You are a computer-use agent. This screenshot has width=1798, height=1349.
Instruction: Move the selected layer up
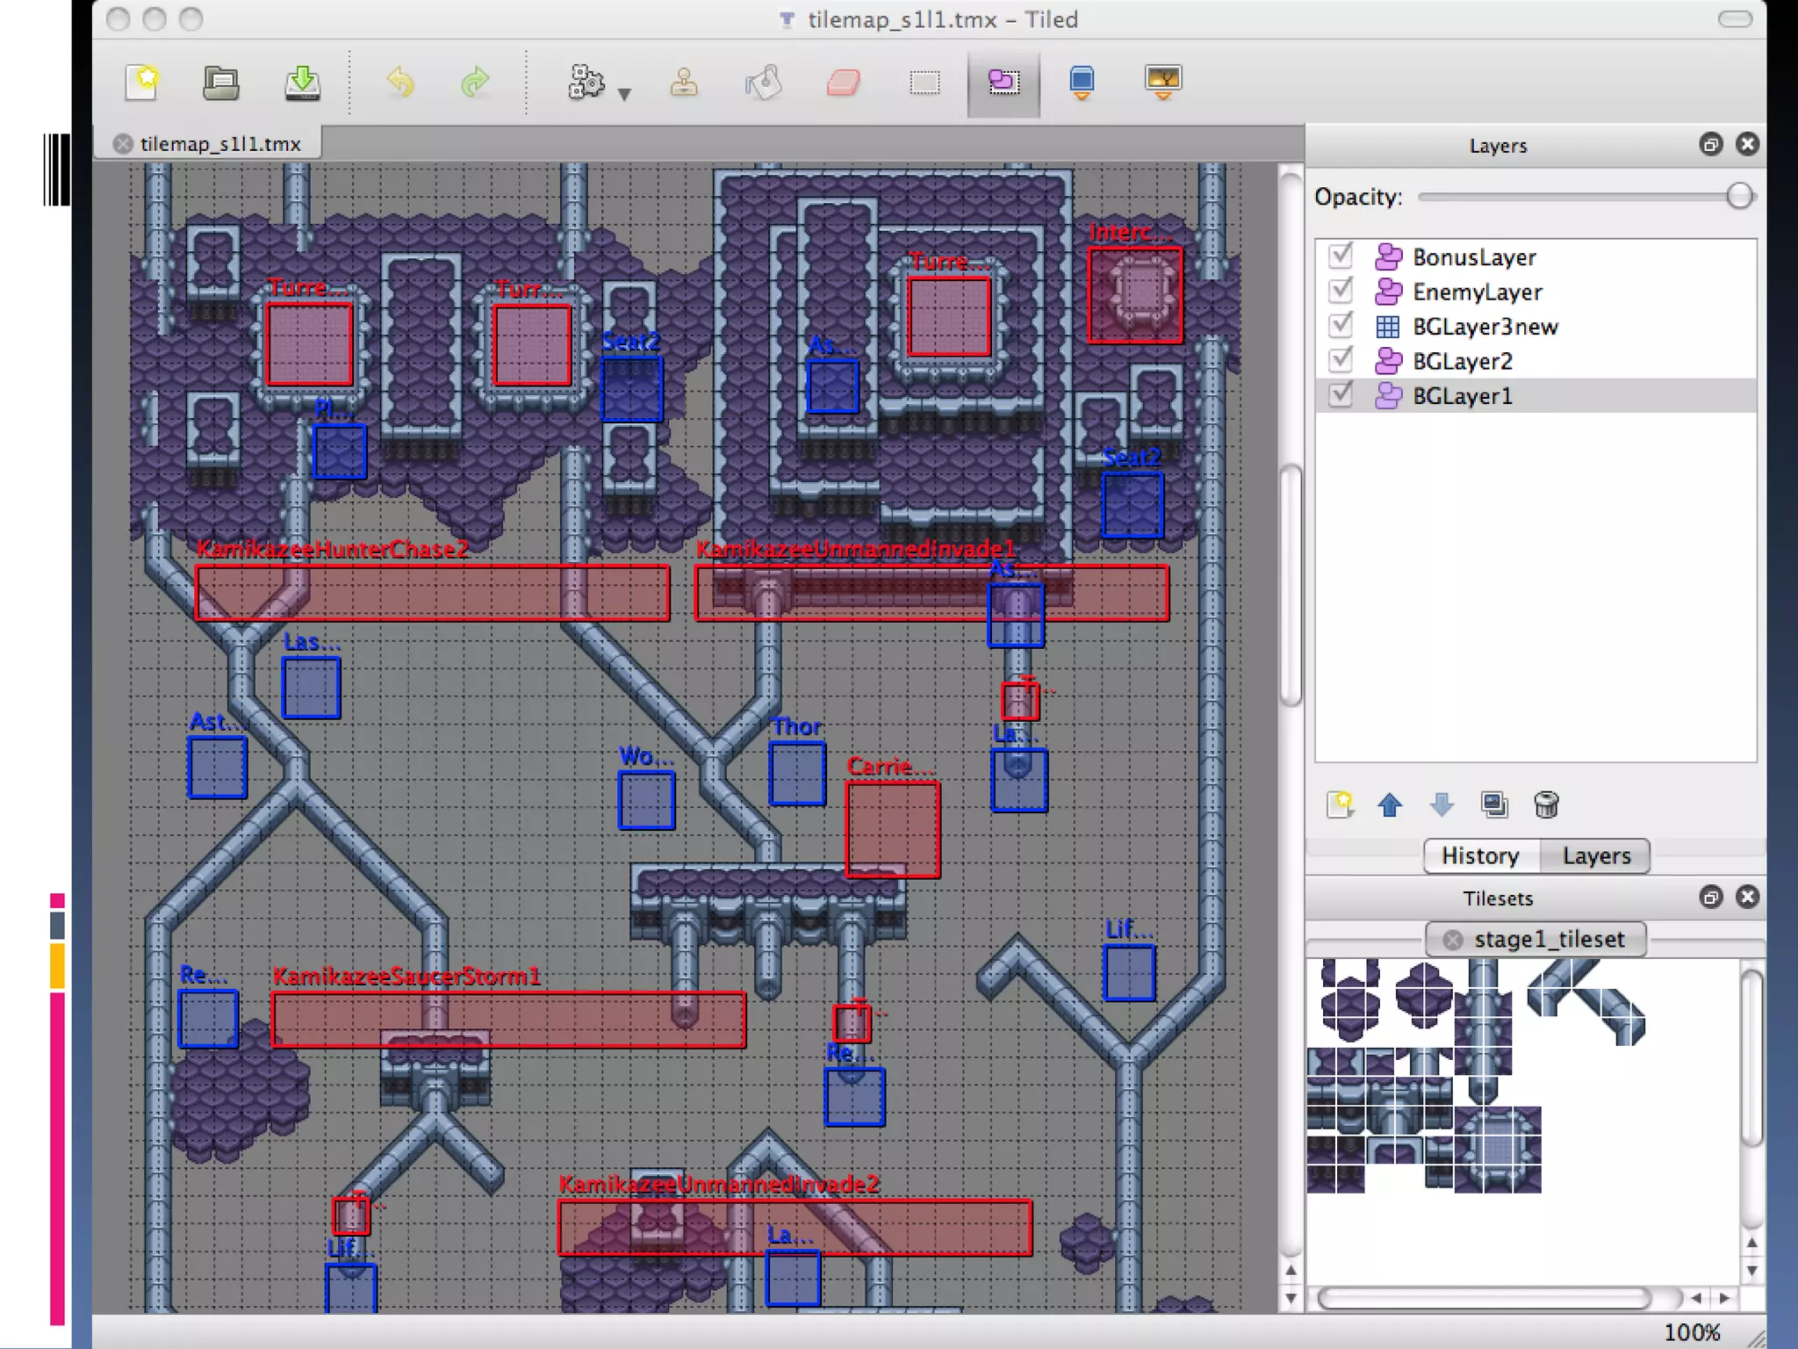[1389, 804]
